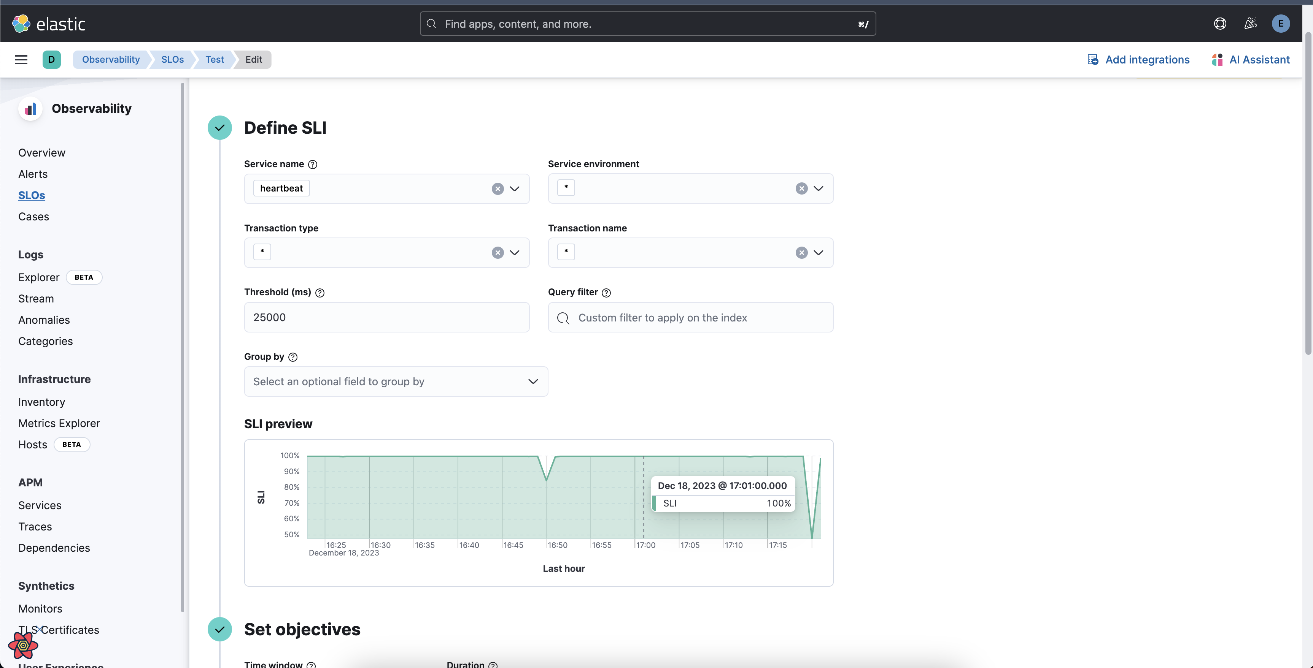Open Traces in the sidebar
The height and width of the screenshot is (668, 1313).
coord(35,527)
